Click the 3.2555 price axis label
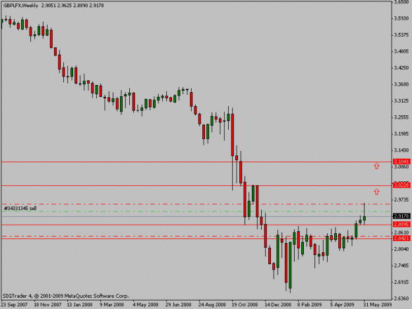 401,117
